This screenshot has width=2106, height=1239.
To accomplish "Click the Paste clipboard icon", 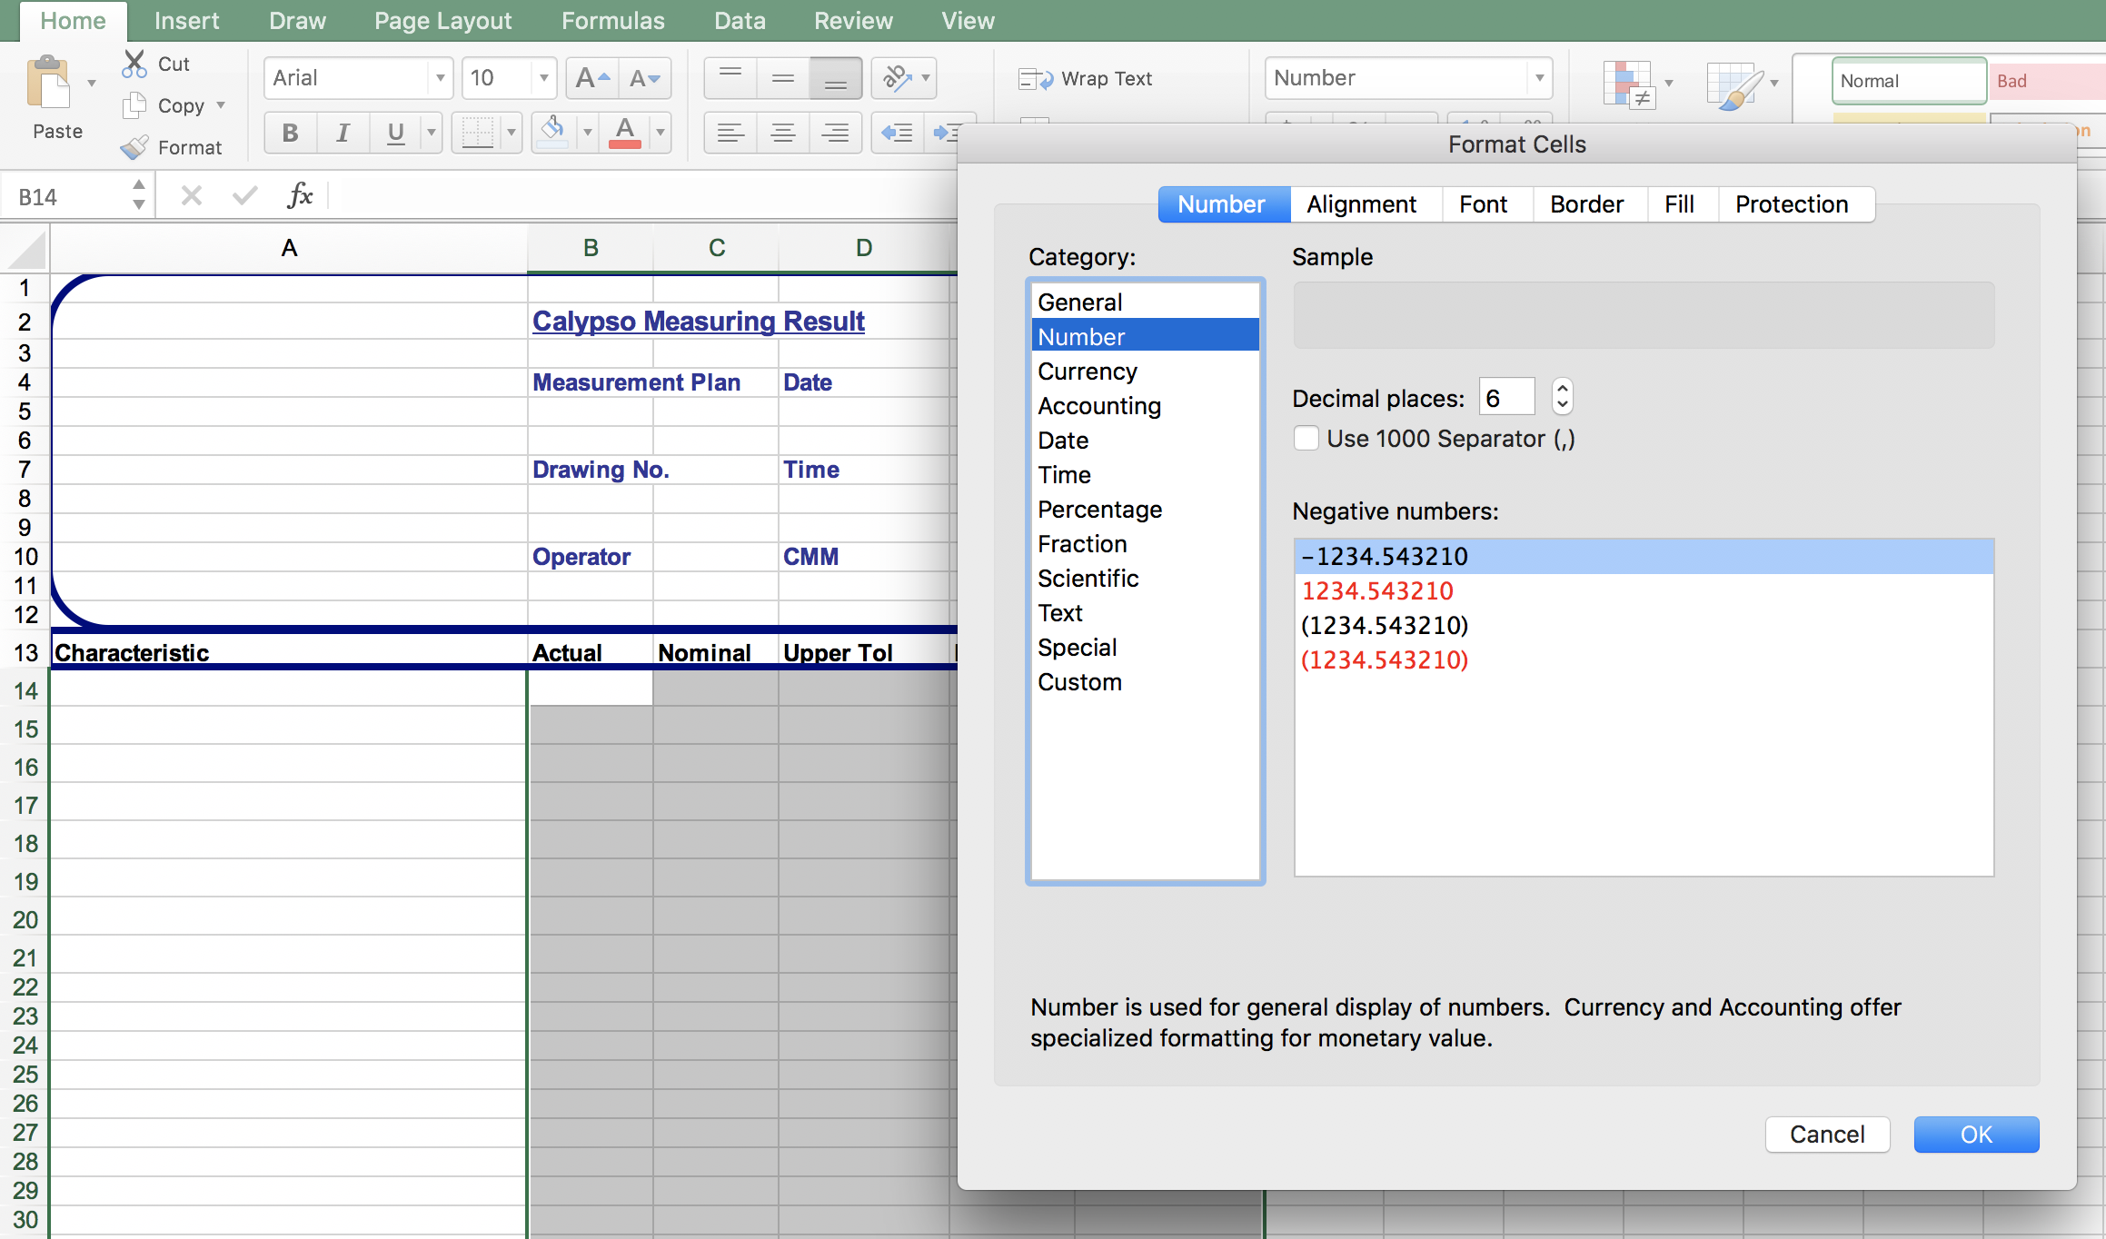I will (x=49, y=84).
